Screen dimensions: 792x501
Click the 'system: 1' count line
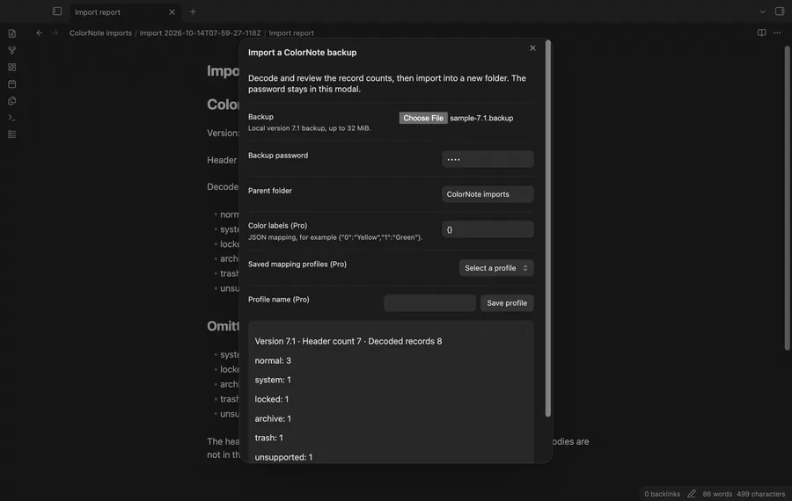click(273, 380)
